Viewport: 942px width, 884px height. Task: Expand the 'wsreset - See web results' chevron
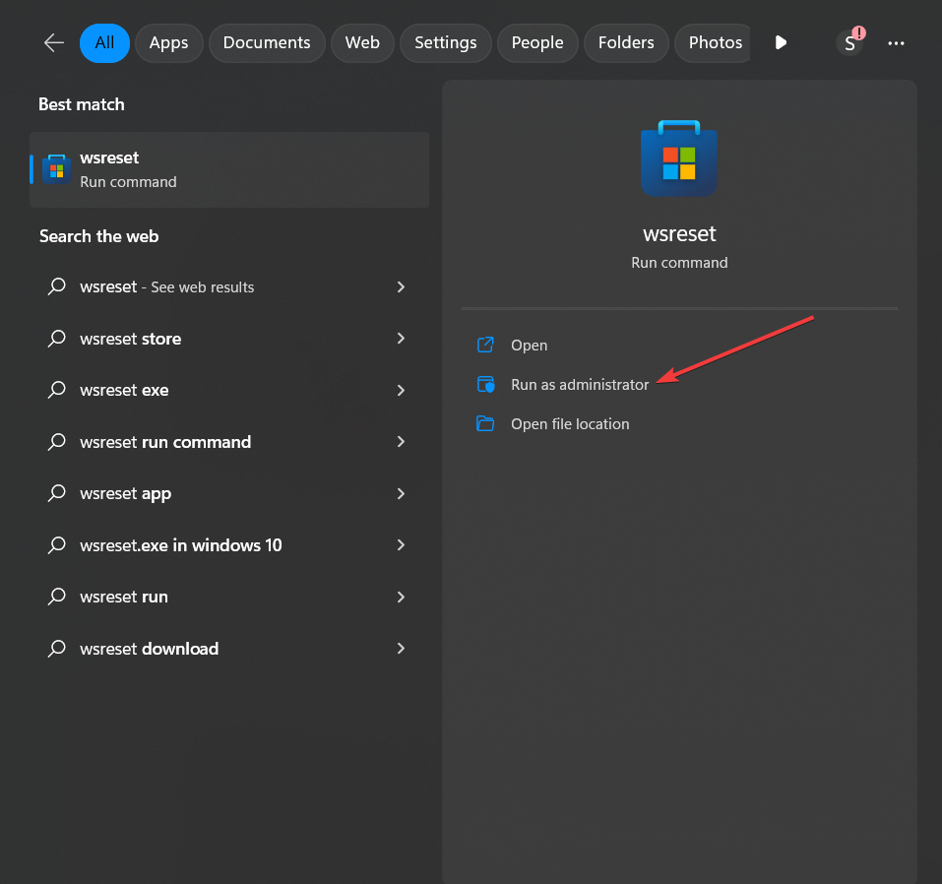(401, 286)
